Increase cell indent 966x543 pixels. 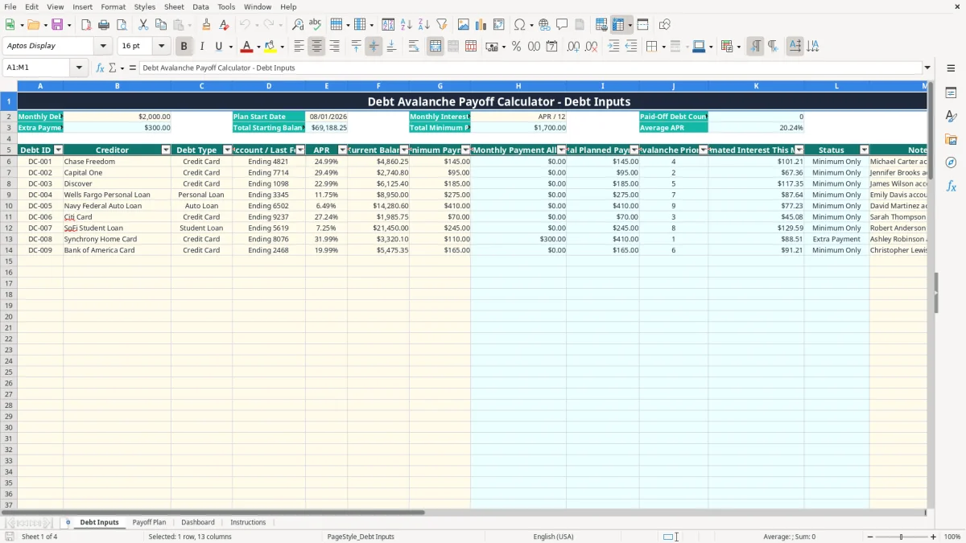click(613, 47)
